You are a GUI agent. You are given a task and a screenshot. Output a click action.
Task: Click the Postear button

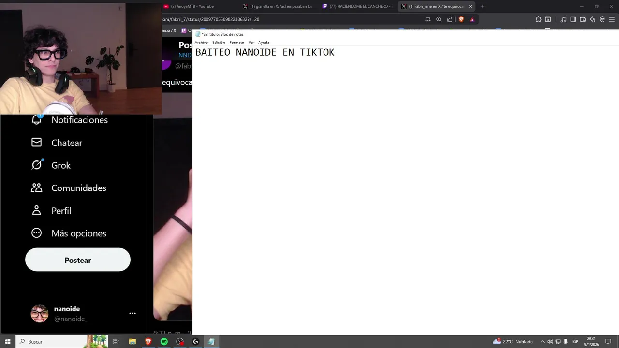tap(78, 260)
